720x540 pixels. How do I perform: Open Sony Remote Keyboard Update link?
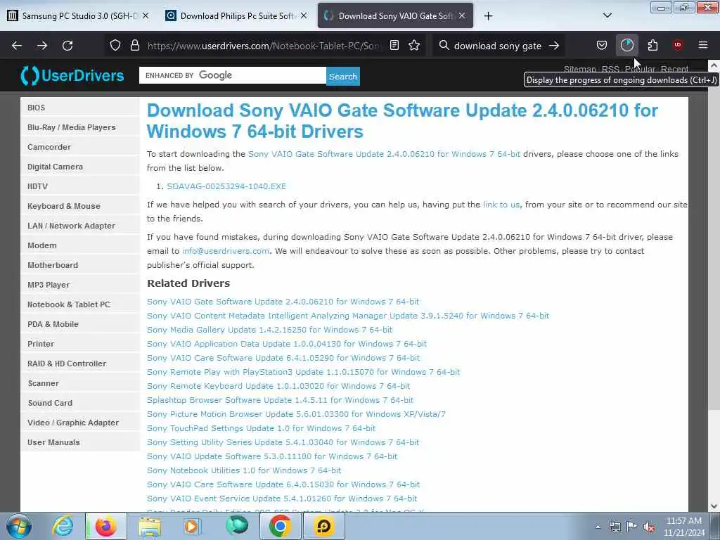click(x=278, y=386)
